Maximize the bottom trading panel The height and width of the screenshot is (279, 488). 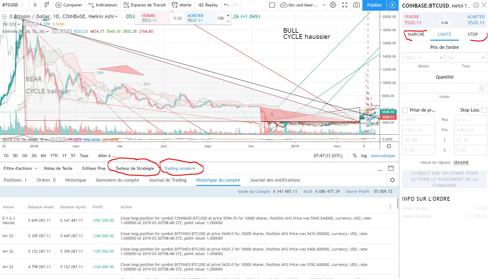[391, 168]
